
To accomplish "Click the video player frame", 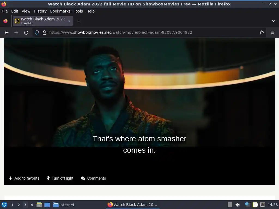I will coord(139,105).
